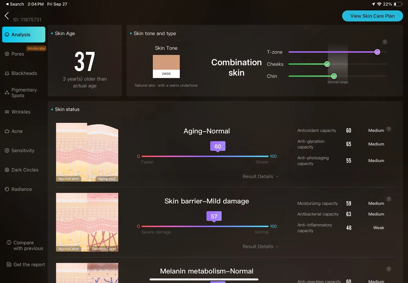
Task: Click the Normal vs Damaged skin illustration
Action: (87, 222)
